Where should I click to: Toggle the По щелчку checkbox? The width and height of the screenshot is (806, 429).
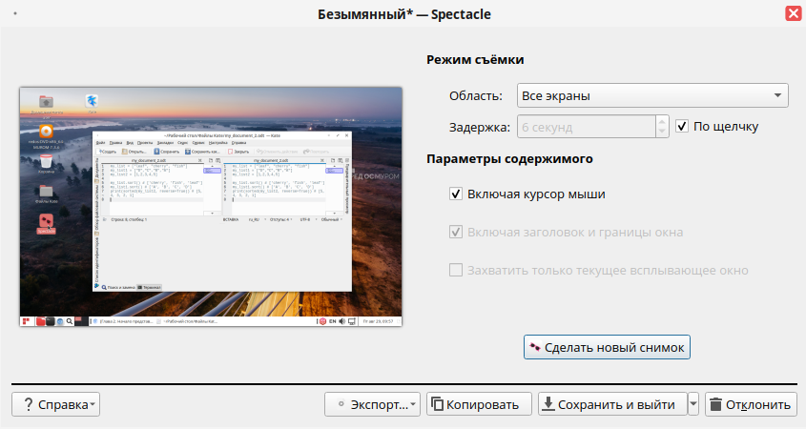682,126
